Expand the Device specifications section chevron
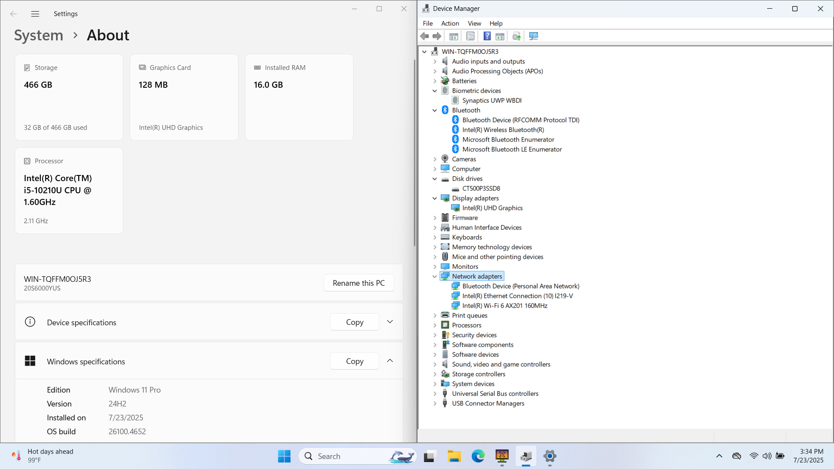Screen dimensions: 834x469 pos(390,322)
